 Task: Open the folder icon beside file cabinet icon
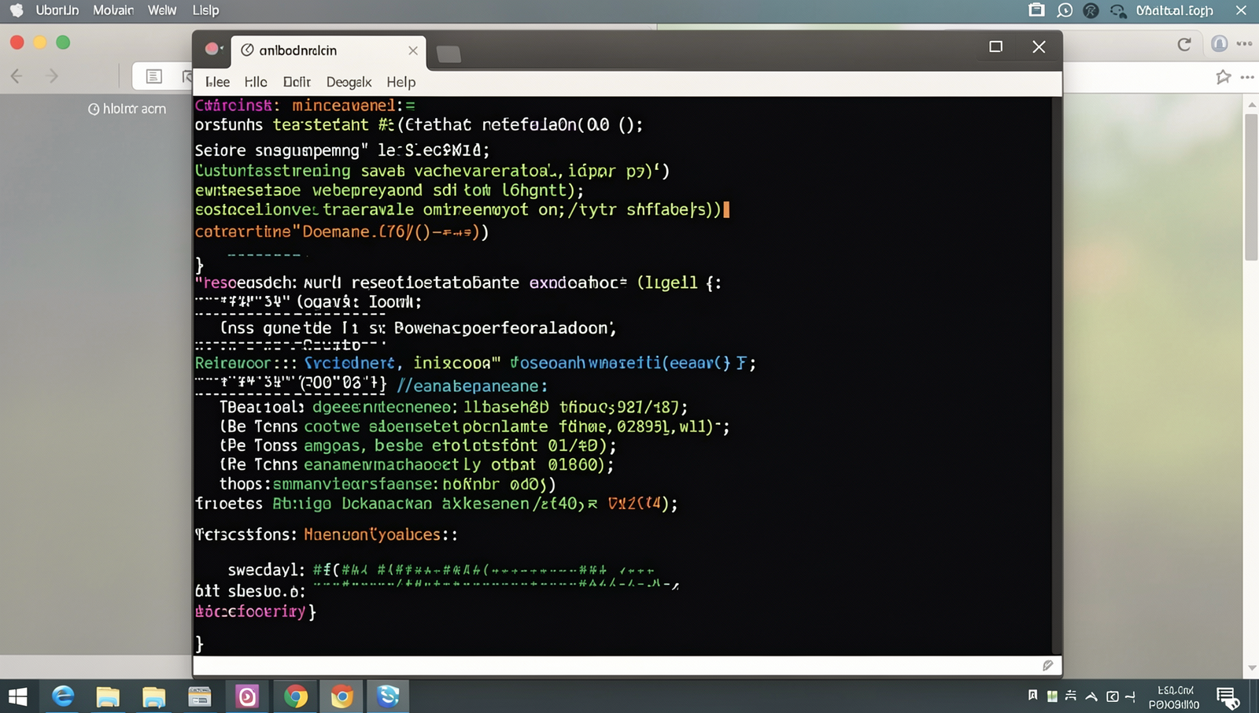tap(153, 696)
